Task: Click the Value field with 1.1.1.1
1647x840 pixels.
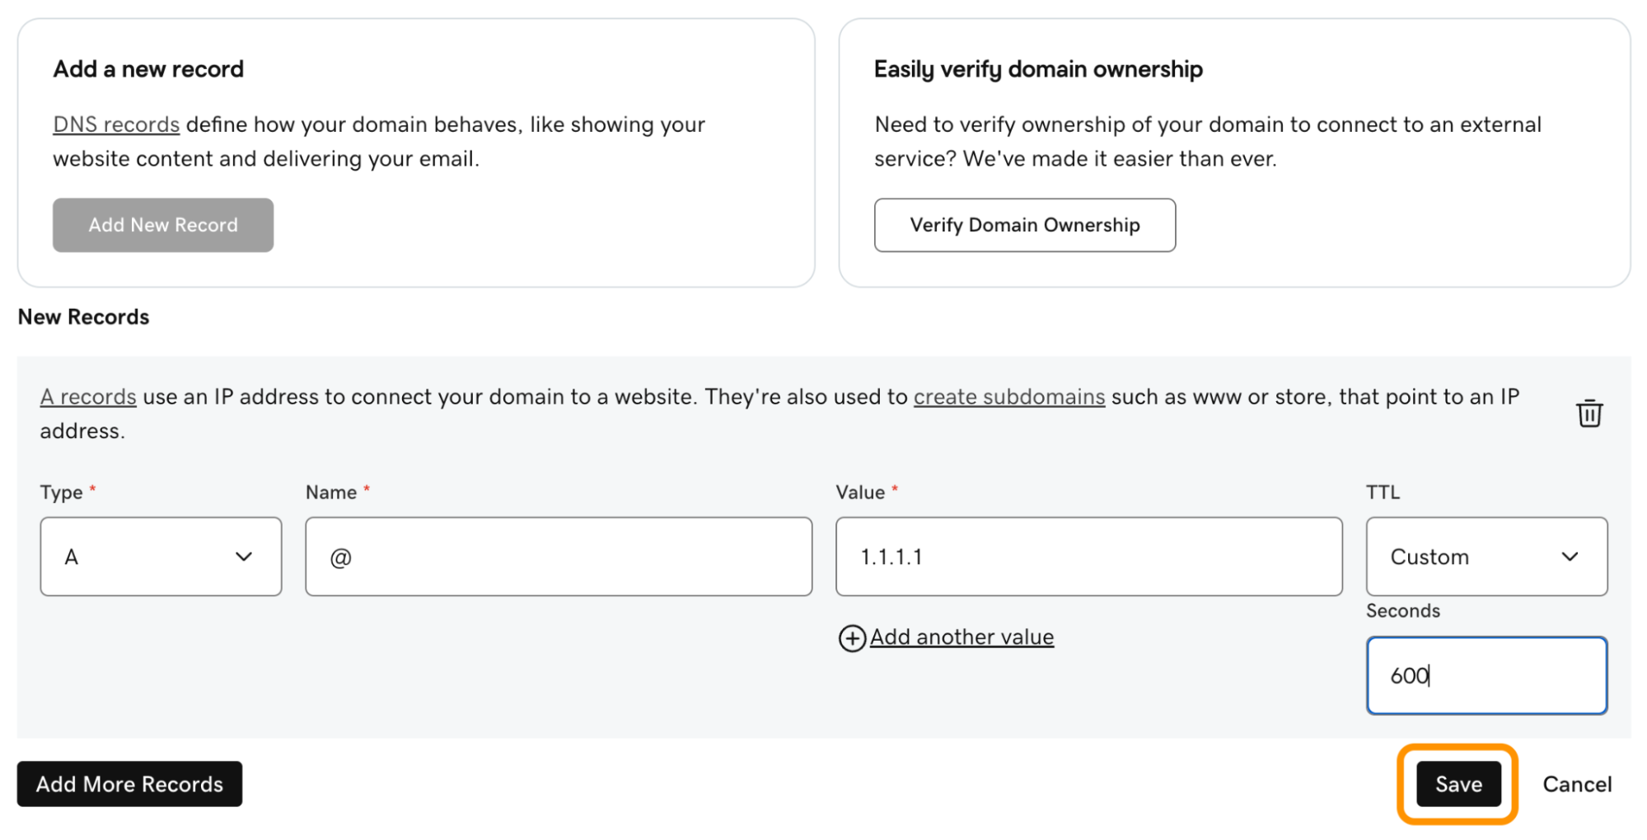Action: (1089, 557)
